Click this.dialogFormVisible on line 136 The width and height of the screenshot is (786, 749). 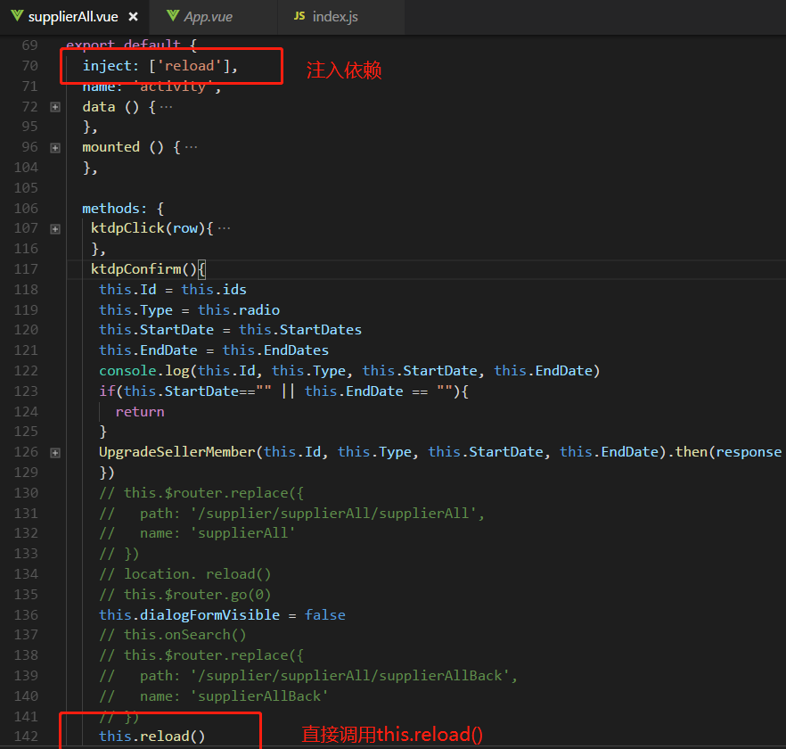pyautogui.click(x=190, y=615)
